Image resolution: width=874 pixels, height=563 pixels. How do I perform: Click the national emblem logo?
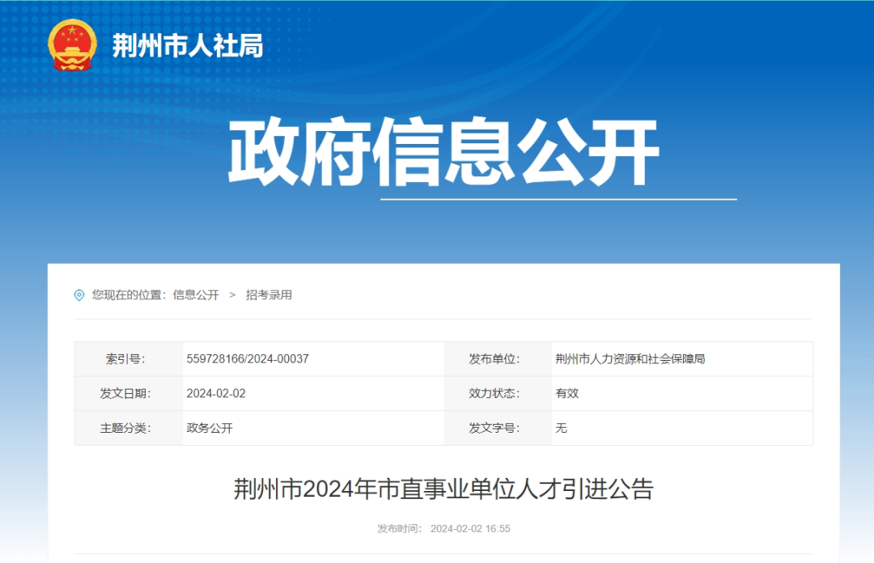72,45
